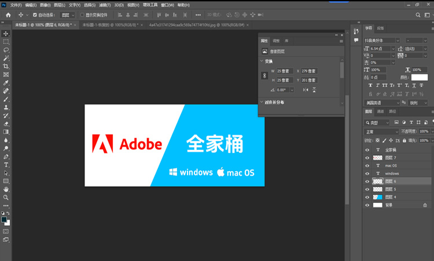The width and height of the screenshot is (434, 261).
Task: Select the History Brush tool
Action: pos(6,115)
